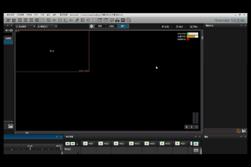Image resolution: width=251 pixels, height=167 pixels.
Task: Click the down-arrow icon at the viewport's bottom right
Action: [x=191, y=127]
